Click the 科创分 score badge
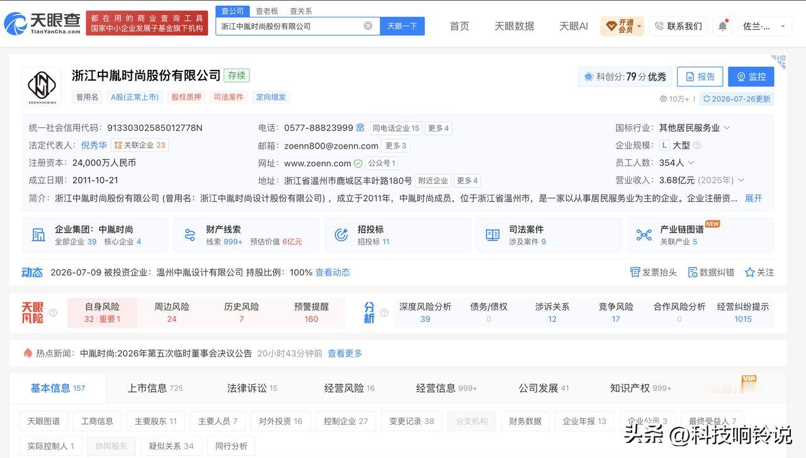Image resolution: width=806 pixels, height=458 pixels. (625, 77)
